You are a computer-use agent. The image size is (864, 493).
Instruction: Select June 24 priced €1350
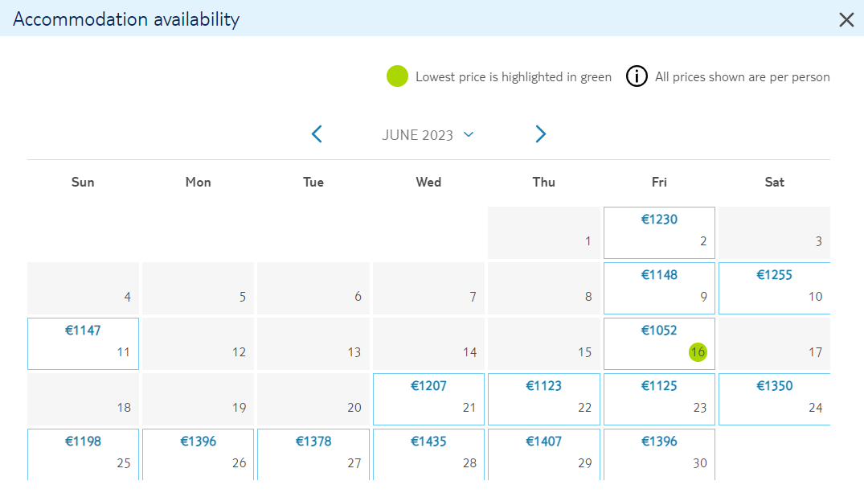tap(774, 399)
